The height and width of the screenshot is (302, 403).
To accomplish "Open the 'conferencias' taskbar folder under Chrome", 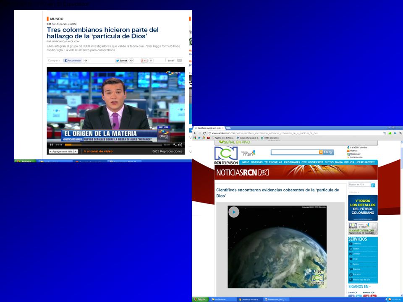I will [223, 299].
